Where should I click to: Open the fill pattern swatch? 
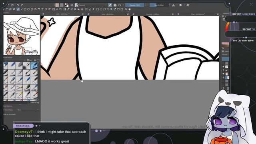62,5
